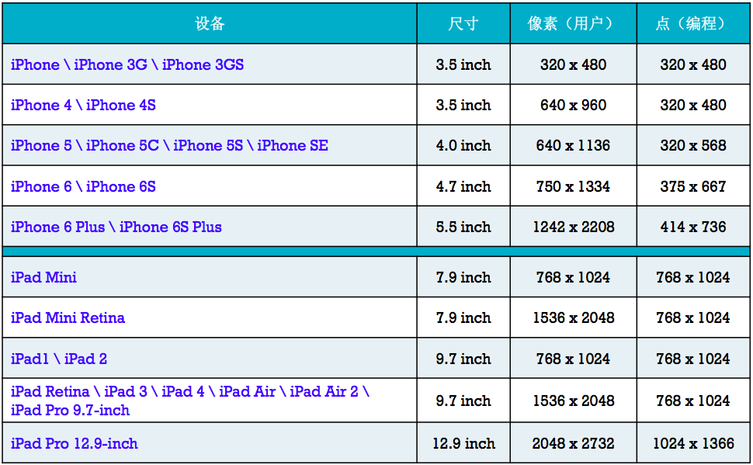Click the 1024 x 1366 points value
Viewport: 753px width, 465px height.
(x=693, y=443)
